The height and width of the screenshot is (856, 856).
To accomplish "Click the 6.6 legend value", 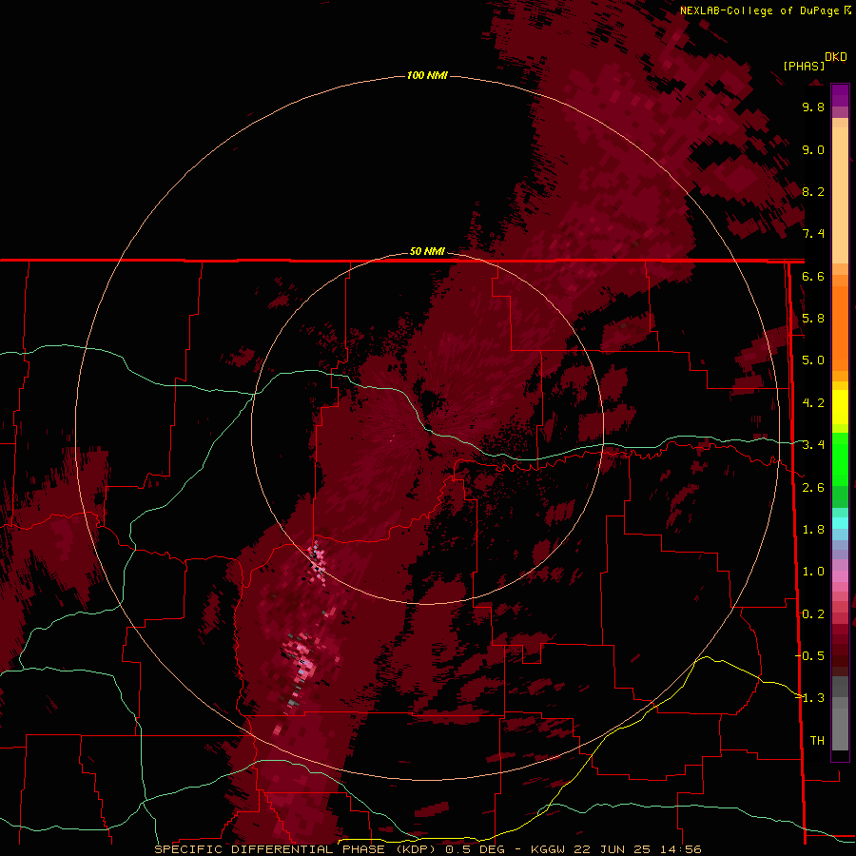I will 813,276.
